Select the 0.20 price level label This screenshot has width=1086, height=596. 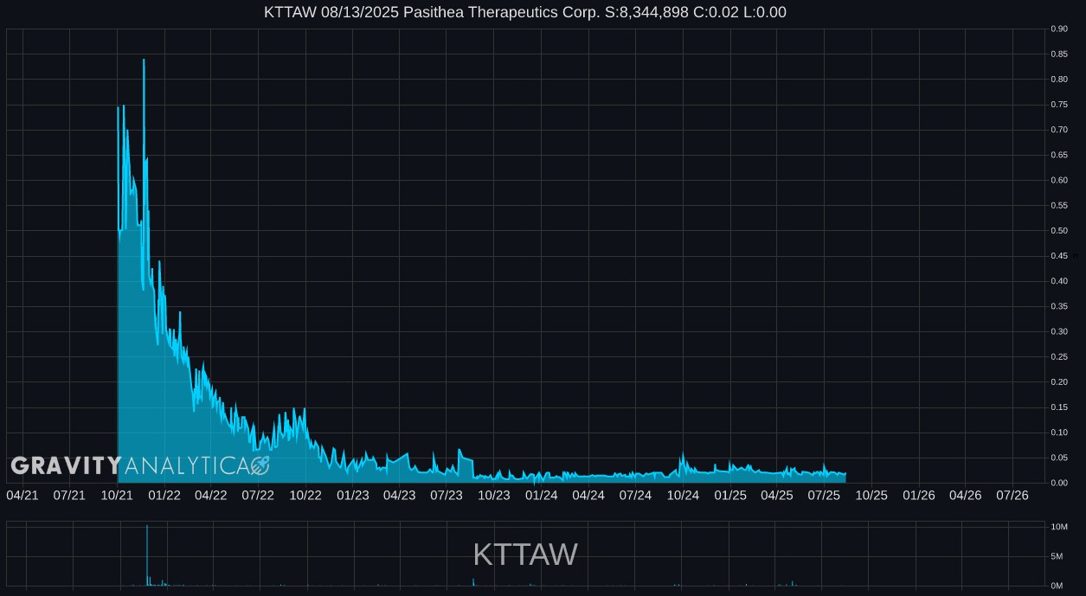tap(1059, 381)
